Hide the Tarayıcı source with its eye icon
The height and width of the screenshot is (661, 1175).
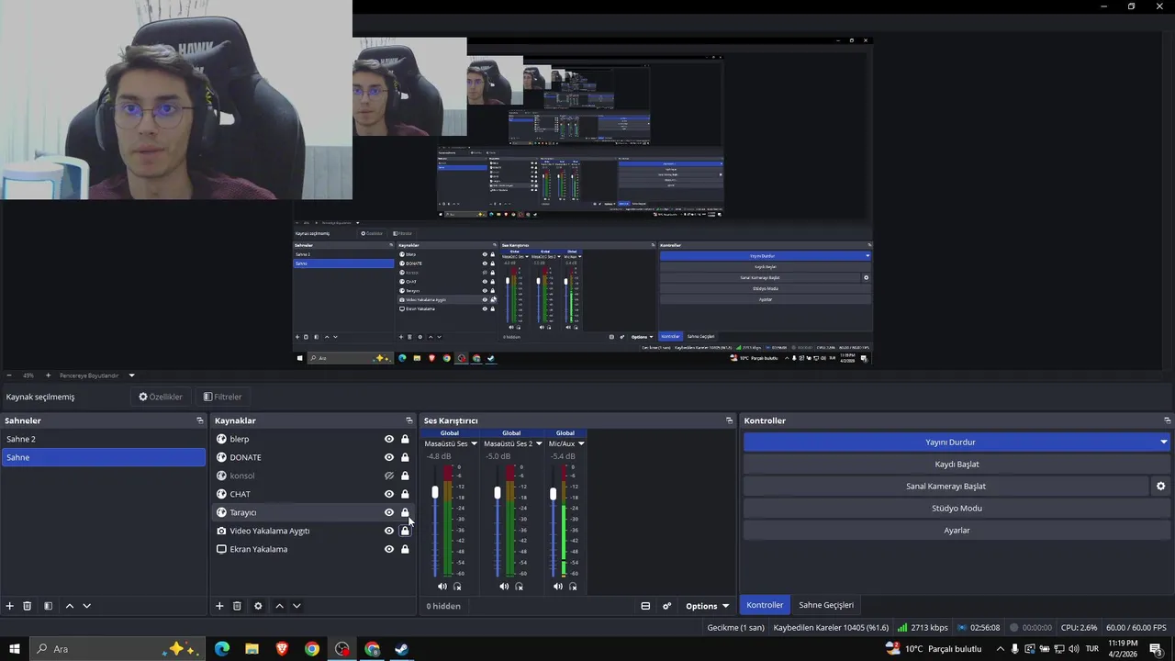click(x=389, y=512)
